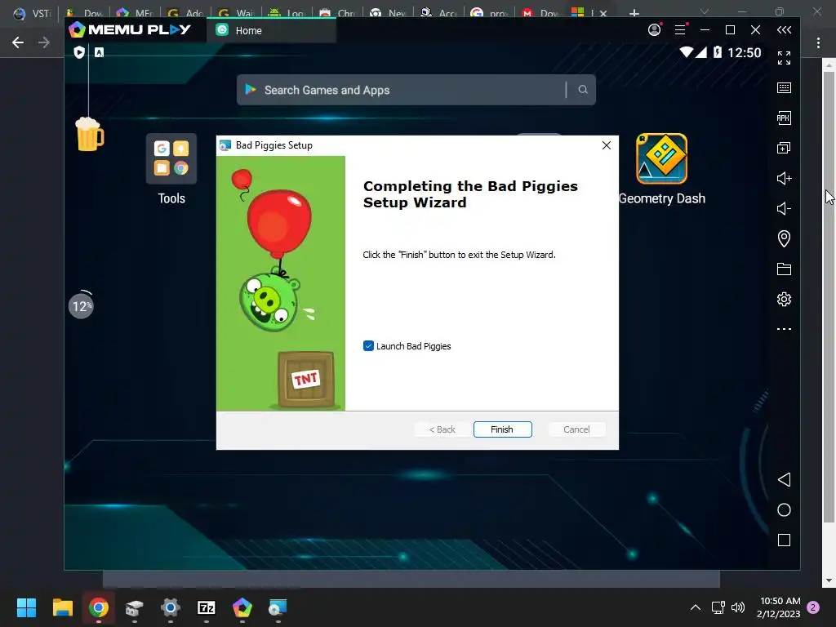Viewport: 836px width, 627px height.
Task: Open the taskbar clock showing 10:50 AM
Action: coord(778,607)
